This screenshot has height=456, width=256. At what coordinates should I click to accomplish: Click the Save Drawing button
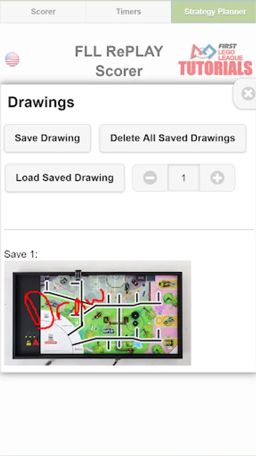click(x=48, y=138)
